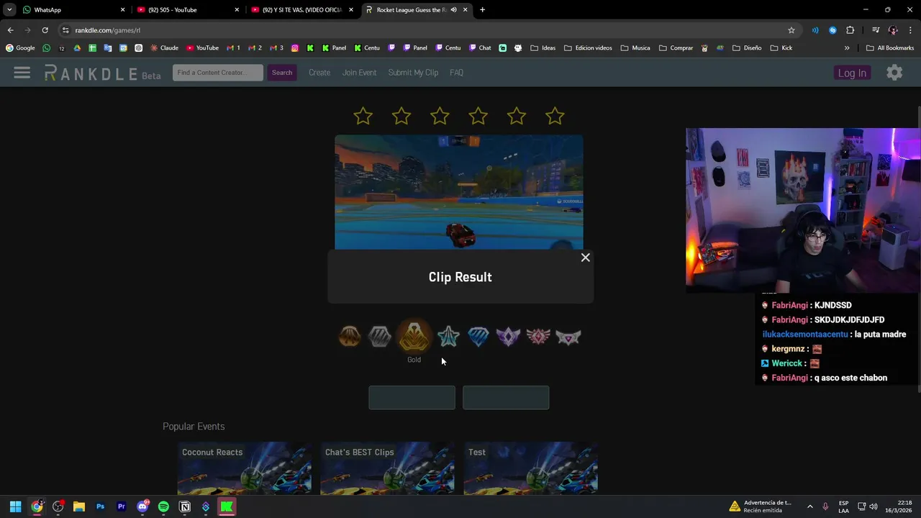921x518 pixels.
Task: Select the Diamond rank icon
Action: (x=478, y=336)
